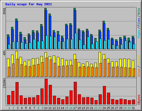Click day 7 on the x-axis
Screen dimensions: 142x111
pyautogui.click(x=34, y=108)
